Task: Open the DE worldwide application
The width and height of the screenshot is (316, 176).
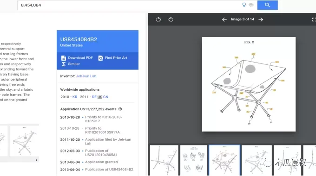Action: coord(94,97)
